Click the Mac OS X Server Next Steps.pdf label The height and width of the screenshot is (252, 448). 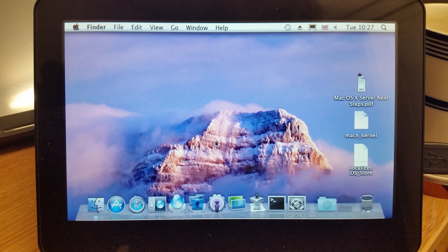361,101
